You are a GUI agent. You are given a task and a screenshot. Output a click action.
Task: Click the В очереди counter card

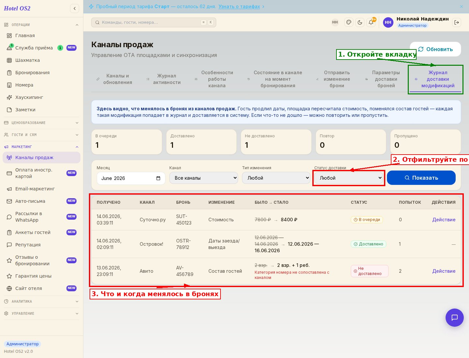pyautogui.click(x=127, y=142)
